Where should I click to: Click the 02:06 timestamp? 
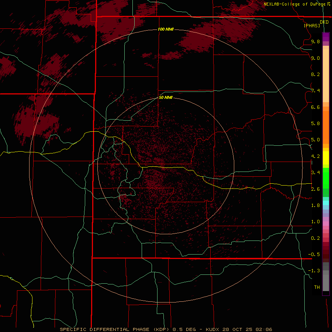(264, 329)
